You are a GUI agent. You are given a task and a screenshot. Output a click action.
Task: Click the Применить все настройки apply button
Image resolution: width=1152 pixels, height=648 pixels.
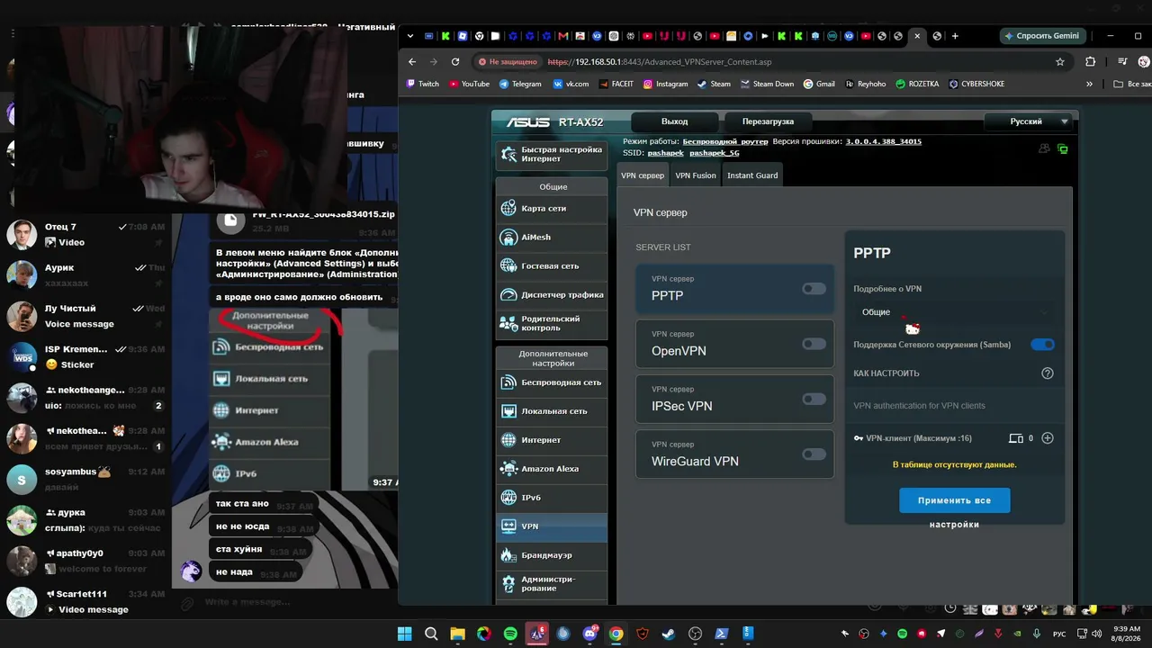pos(954,500)
